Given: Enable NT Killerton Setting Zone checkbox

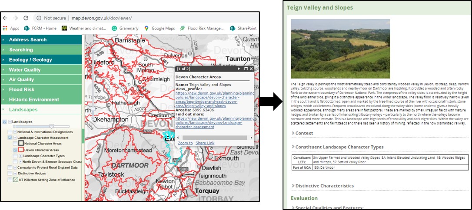Looking at the screenshot, I should click(x=10, y=180).
